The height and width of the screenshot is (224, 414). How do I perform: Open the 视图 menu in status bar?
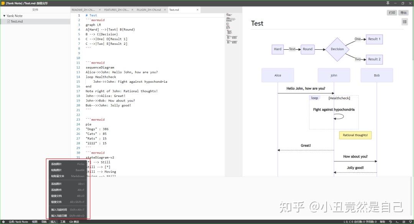tap(35, 222)
